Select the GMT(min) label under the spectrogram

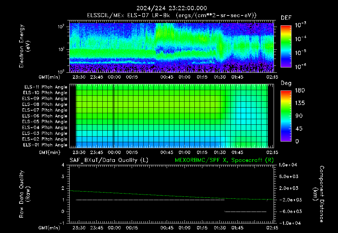(50, 77)
